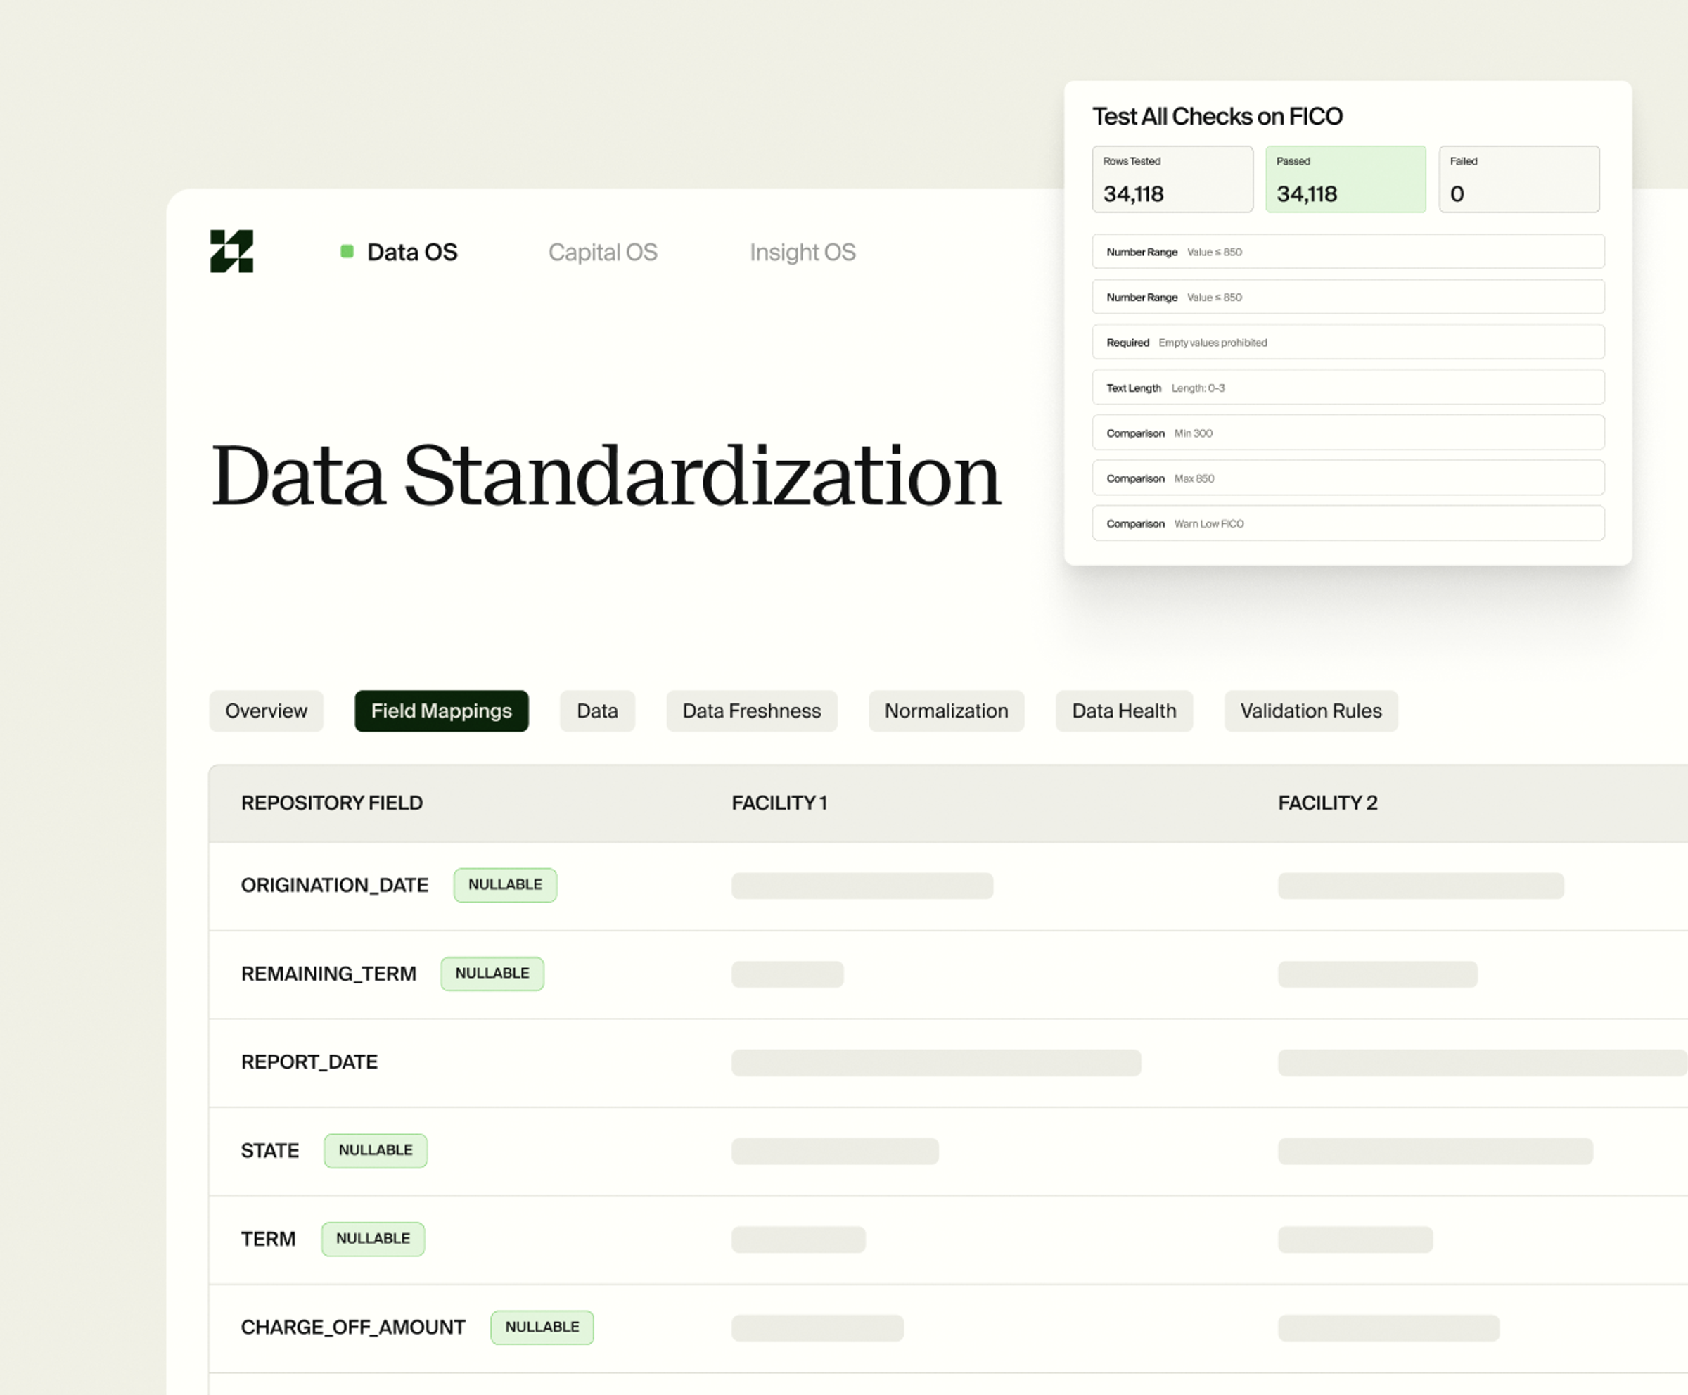Click the Facility 1 placeholder for REPORT_DATE

point(936,1062)
